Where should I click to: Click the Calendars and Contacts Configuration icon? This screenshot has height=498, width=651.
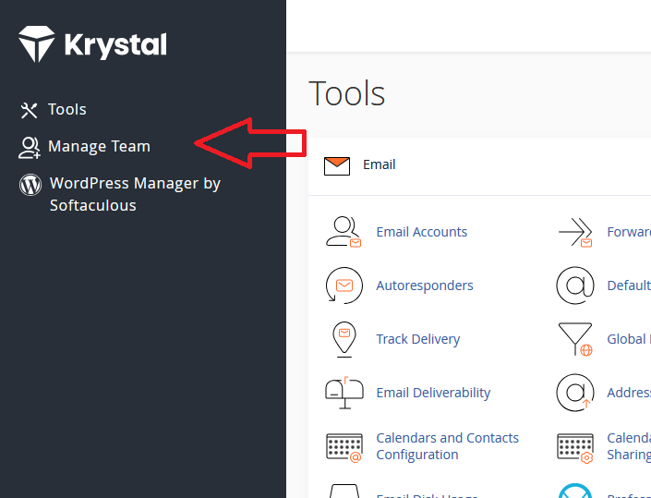tap(344, 448)
